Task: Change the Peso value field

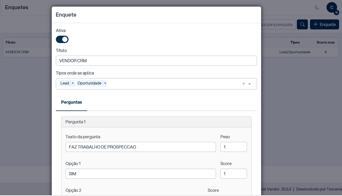Action: click(233, 147)
